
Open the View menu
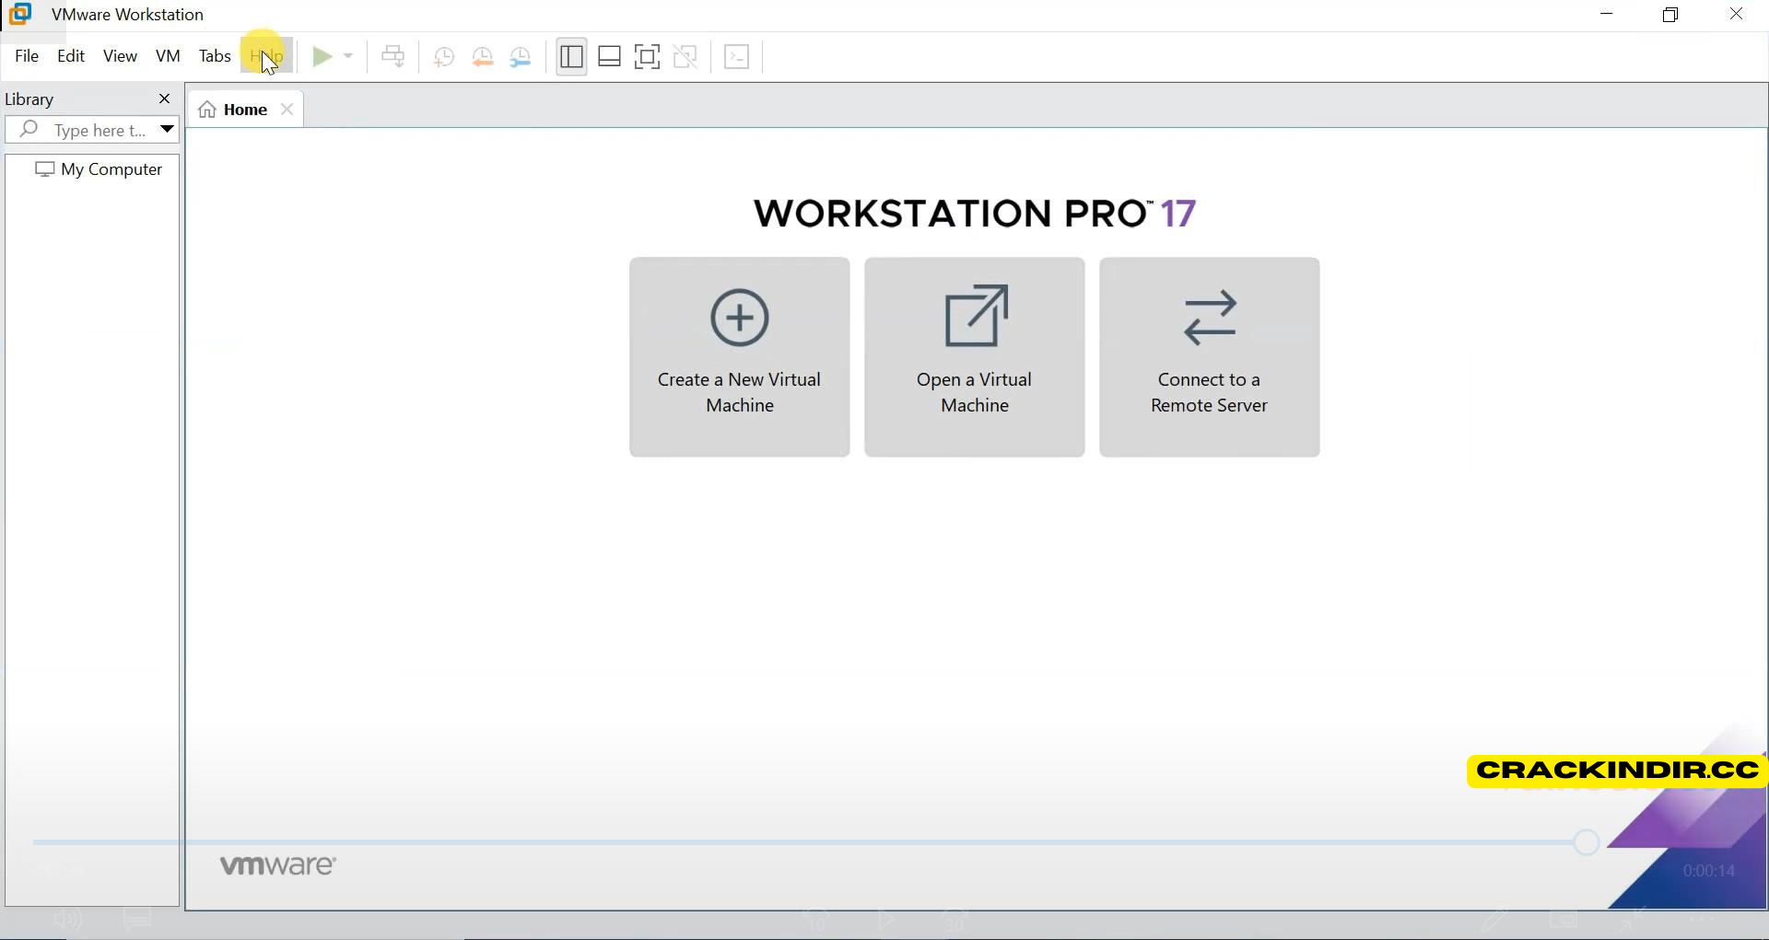120,56
